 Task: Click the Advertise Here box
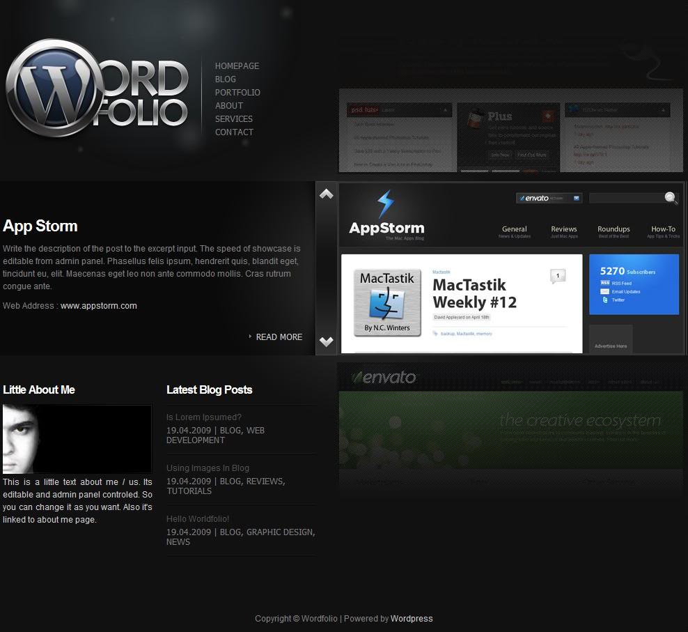pyautogui.click(x=611, y=339)
